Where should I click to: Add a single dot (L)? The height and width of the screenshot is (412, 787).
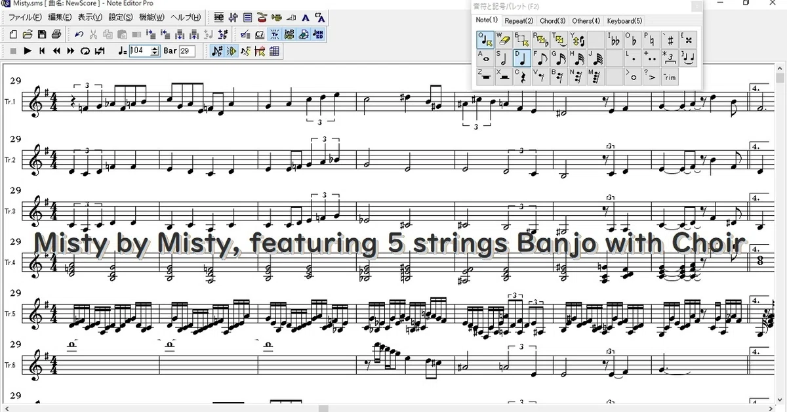[x=633, y=58]
